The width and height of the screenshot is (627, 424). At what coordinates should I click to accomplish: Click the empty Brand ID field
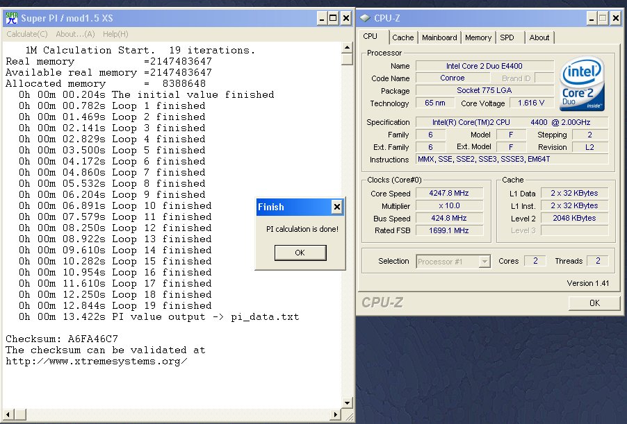pyautogui.click(x=544, y=78)
